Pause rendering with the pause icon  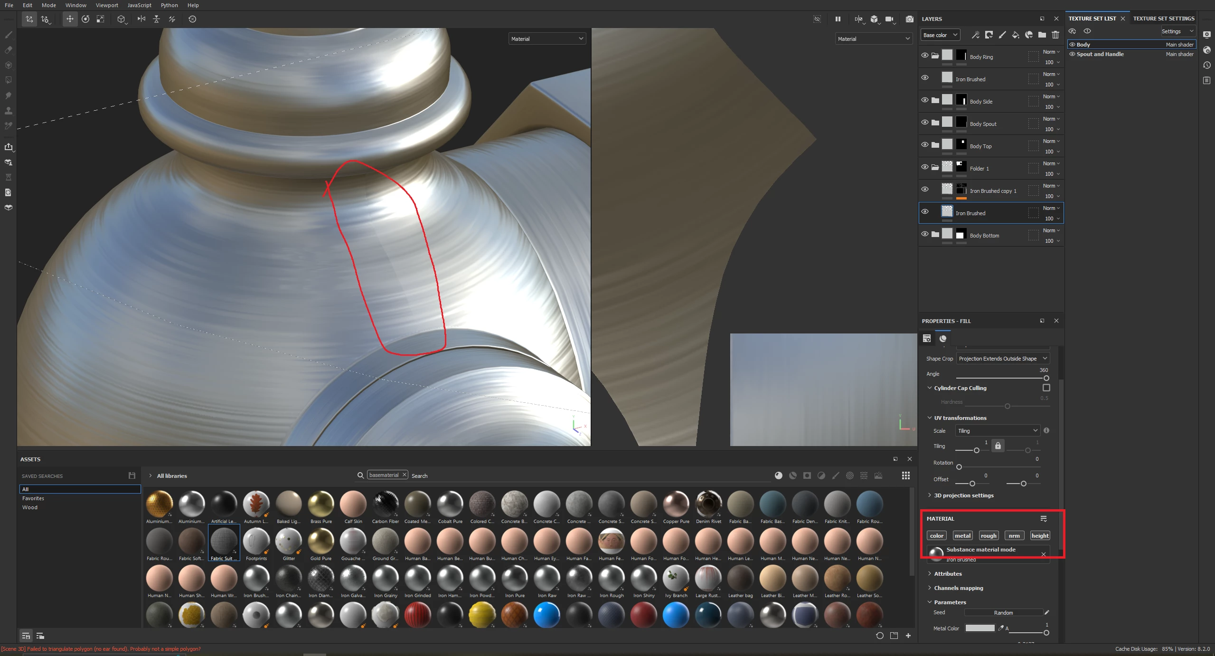(838, 19)
